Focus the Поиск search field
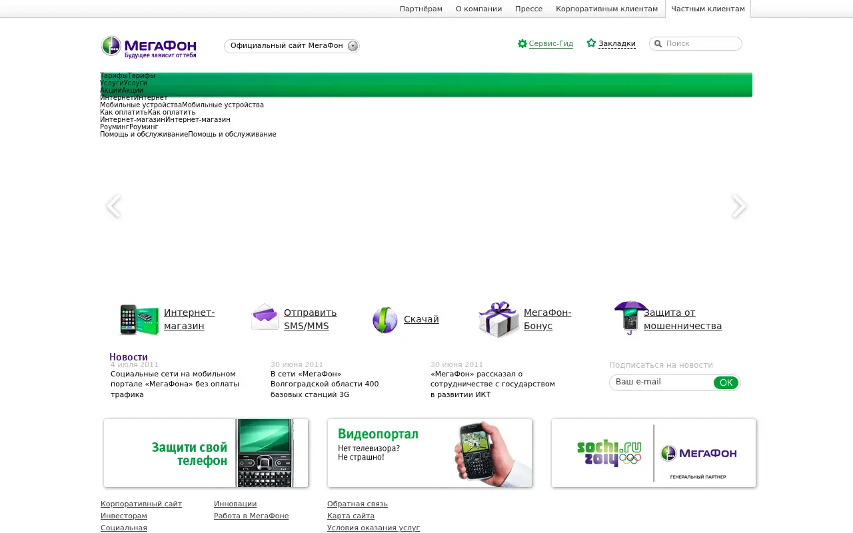The height and width of the screenshot is (533, 853). (x=696, y=44)
